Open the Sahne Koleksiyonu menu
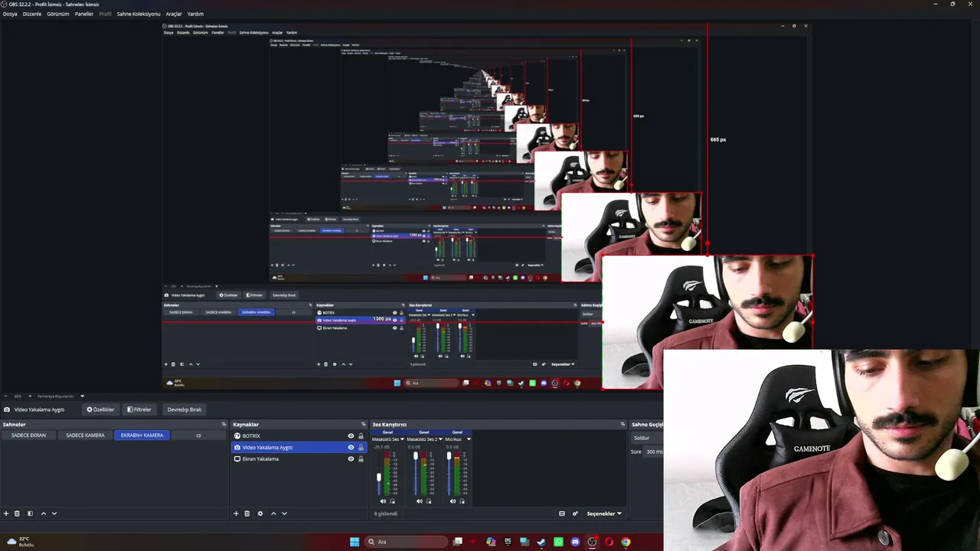The height and width of the screenshot is (551, 980). (139, 14)
